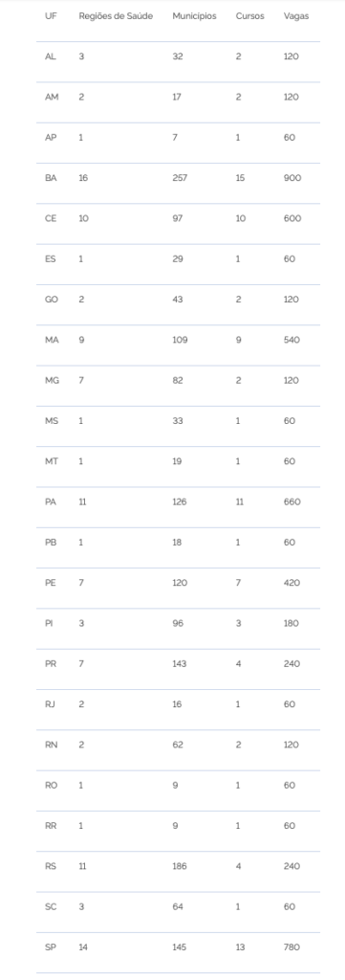Select the SC state row label
Image resolution: width=345 pixels, height=980 pixels.
click(51, 906)
